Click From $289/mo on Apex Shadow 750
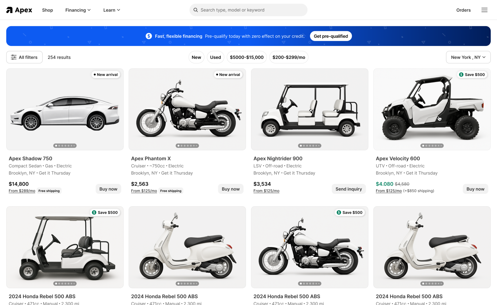The width and height of the screenshot is (497, 305). (22, 190)
